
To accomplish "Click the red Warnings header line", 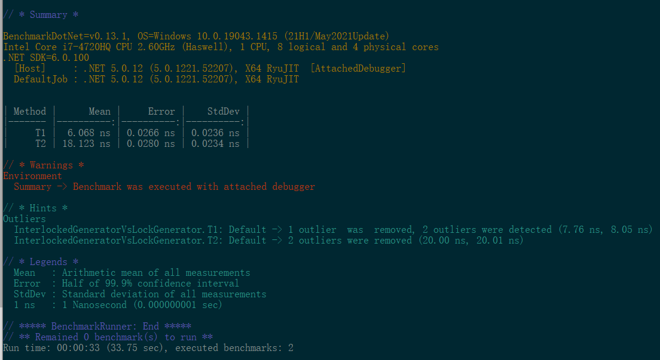I will point(44,165).
